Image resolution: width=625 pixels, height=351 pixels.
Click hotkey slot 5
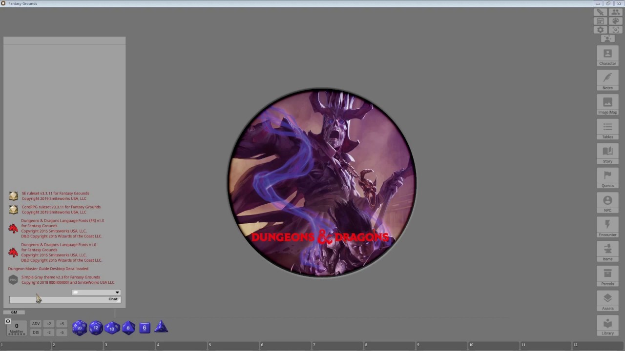tap(234, 345)
